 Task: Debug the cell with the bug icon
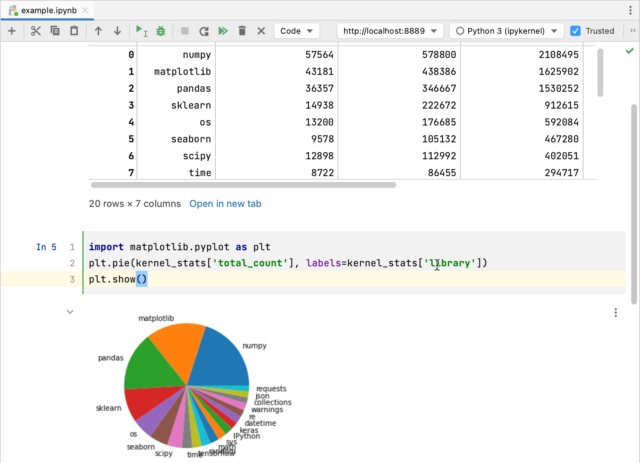point(161,31)
